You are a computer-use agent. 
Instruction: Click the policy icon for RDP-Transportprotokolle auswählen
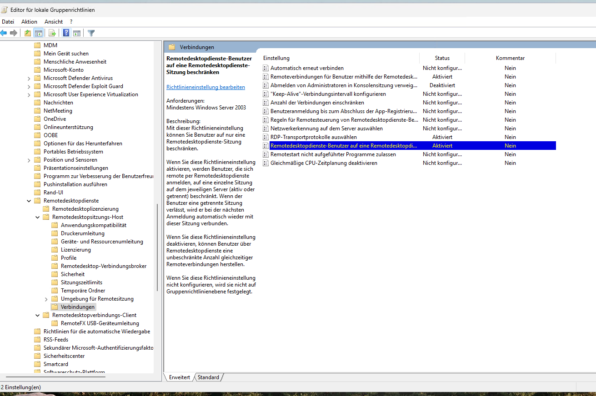coord(266,137)
